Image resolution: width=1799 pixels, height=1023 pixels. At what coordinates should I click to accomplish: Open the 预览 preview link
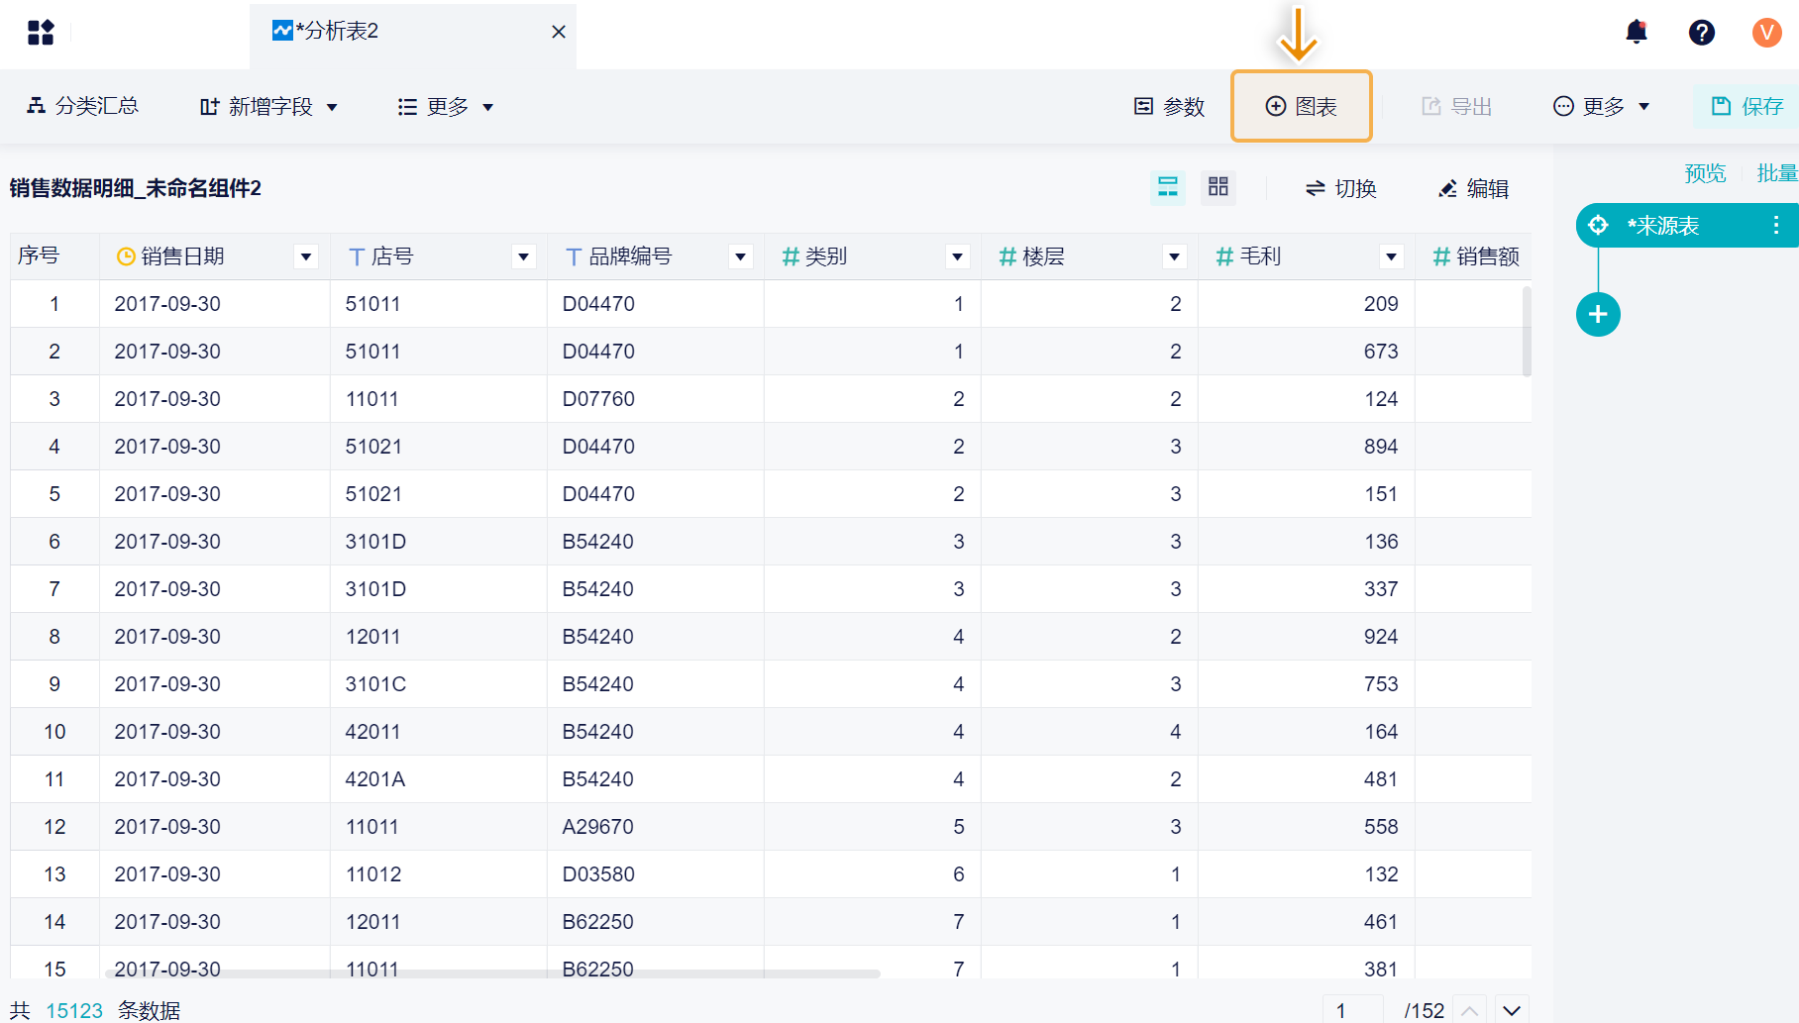click(x=1705, y=173)
